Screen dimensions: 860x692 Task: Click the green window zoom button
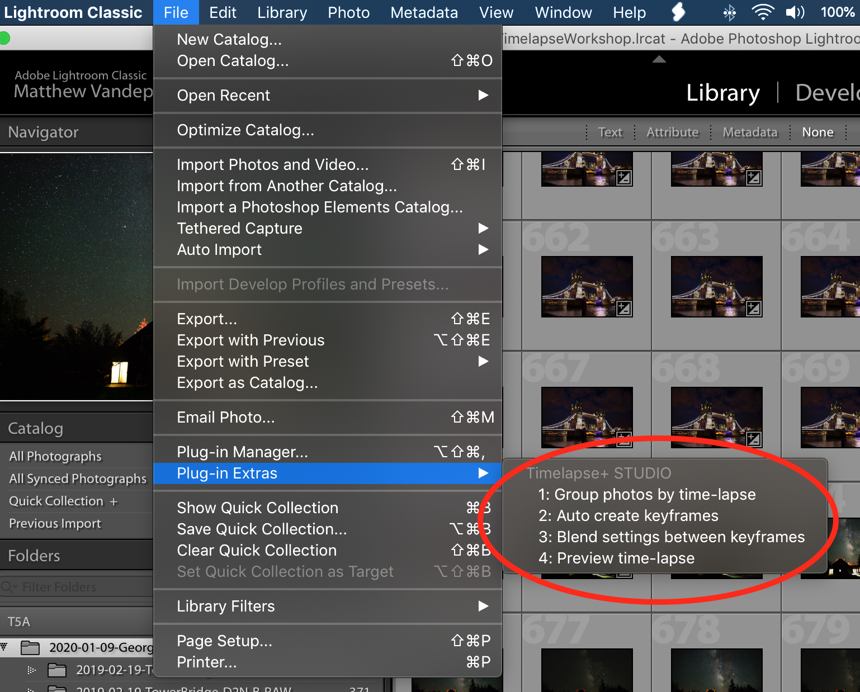coord(5,38)
